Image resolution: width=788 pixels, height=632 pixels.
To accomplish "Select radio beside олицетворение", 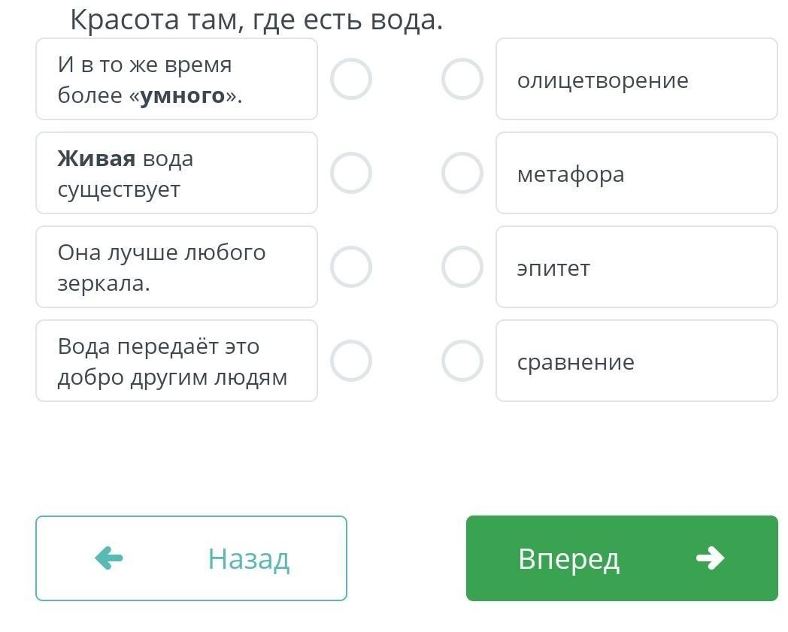I will [462, 79].
